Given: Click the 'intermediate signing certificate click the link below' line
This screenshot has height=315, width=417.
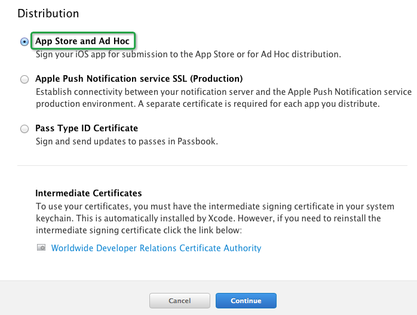Looking at the screenshot, I should tap(140, 230).
